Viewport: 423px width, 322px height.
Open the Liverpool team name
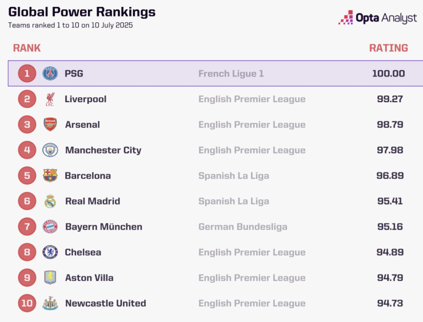coord(86,99)
